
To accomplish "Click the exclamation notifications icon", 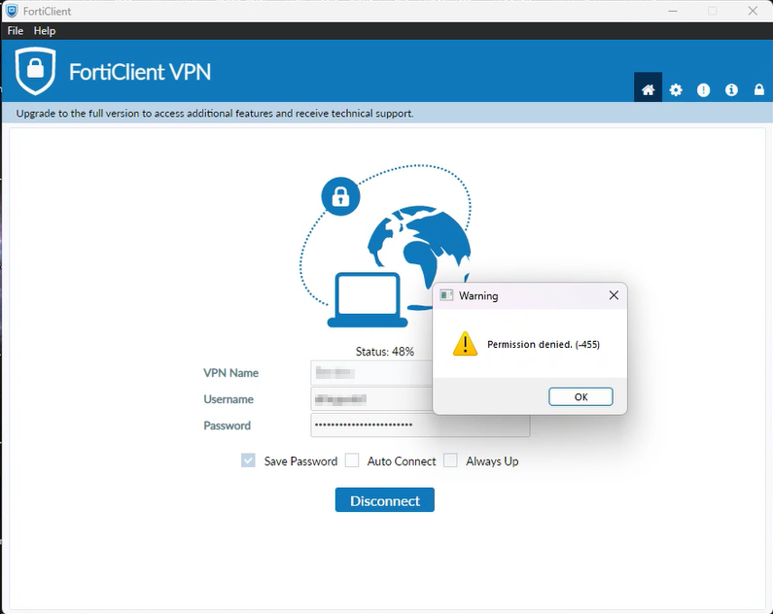I will [x=704, y=89].
